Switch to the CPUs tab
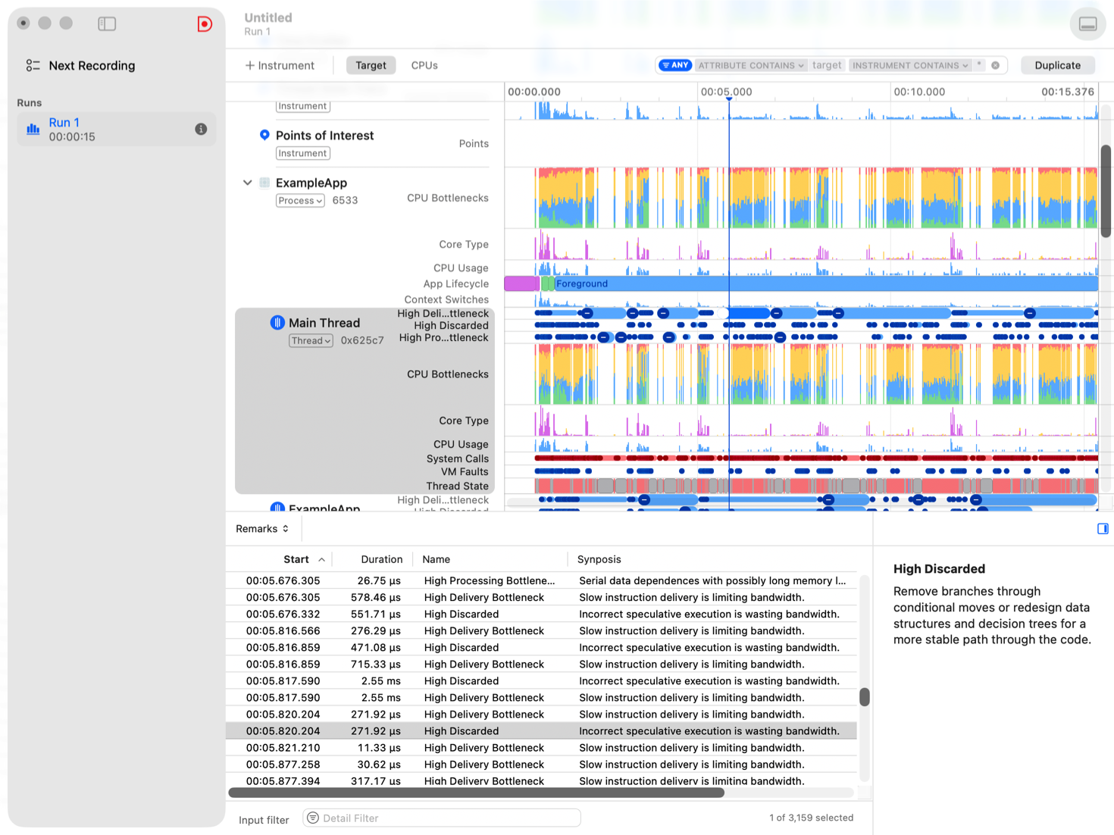 point(424,65)
